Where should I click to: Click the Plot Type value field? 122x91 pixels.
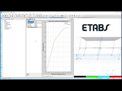click(x=38, y=24)
